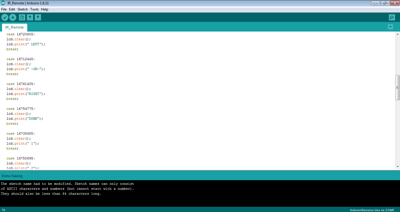
Task: Click the line lcd.print("DOWN");
Action: coord(25,119)
